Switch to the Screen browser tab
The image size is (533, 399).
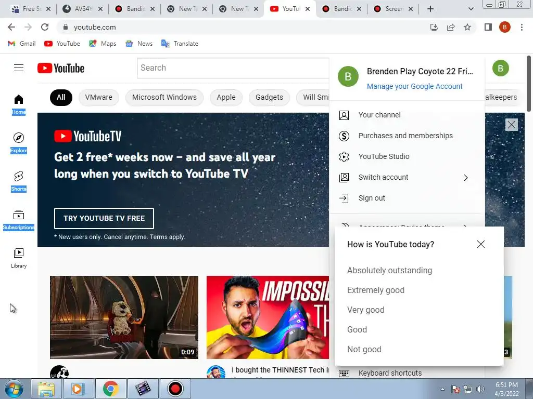(x=394, y=9)
